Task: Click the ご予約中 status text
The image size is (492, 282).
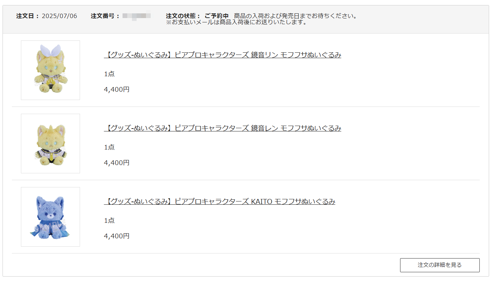Action: coord(217,16)
